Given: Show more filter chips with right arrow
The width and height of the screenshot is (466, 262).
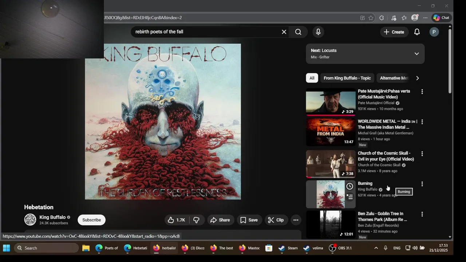Looking at the screenshot, I should tap(417, 78).
